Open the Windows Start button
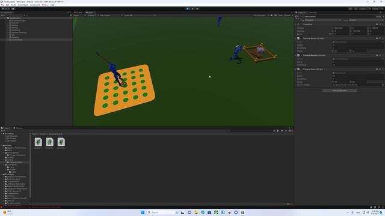This screenshot has width=385, height=216. point(143,212)
